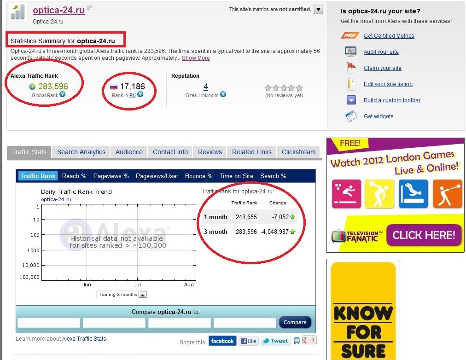Open the Related Links tab
The image size is (466, 360).
click(252, 152)
